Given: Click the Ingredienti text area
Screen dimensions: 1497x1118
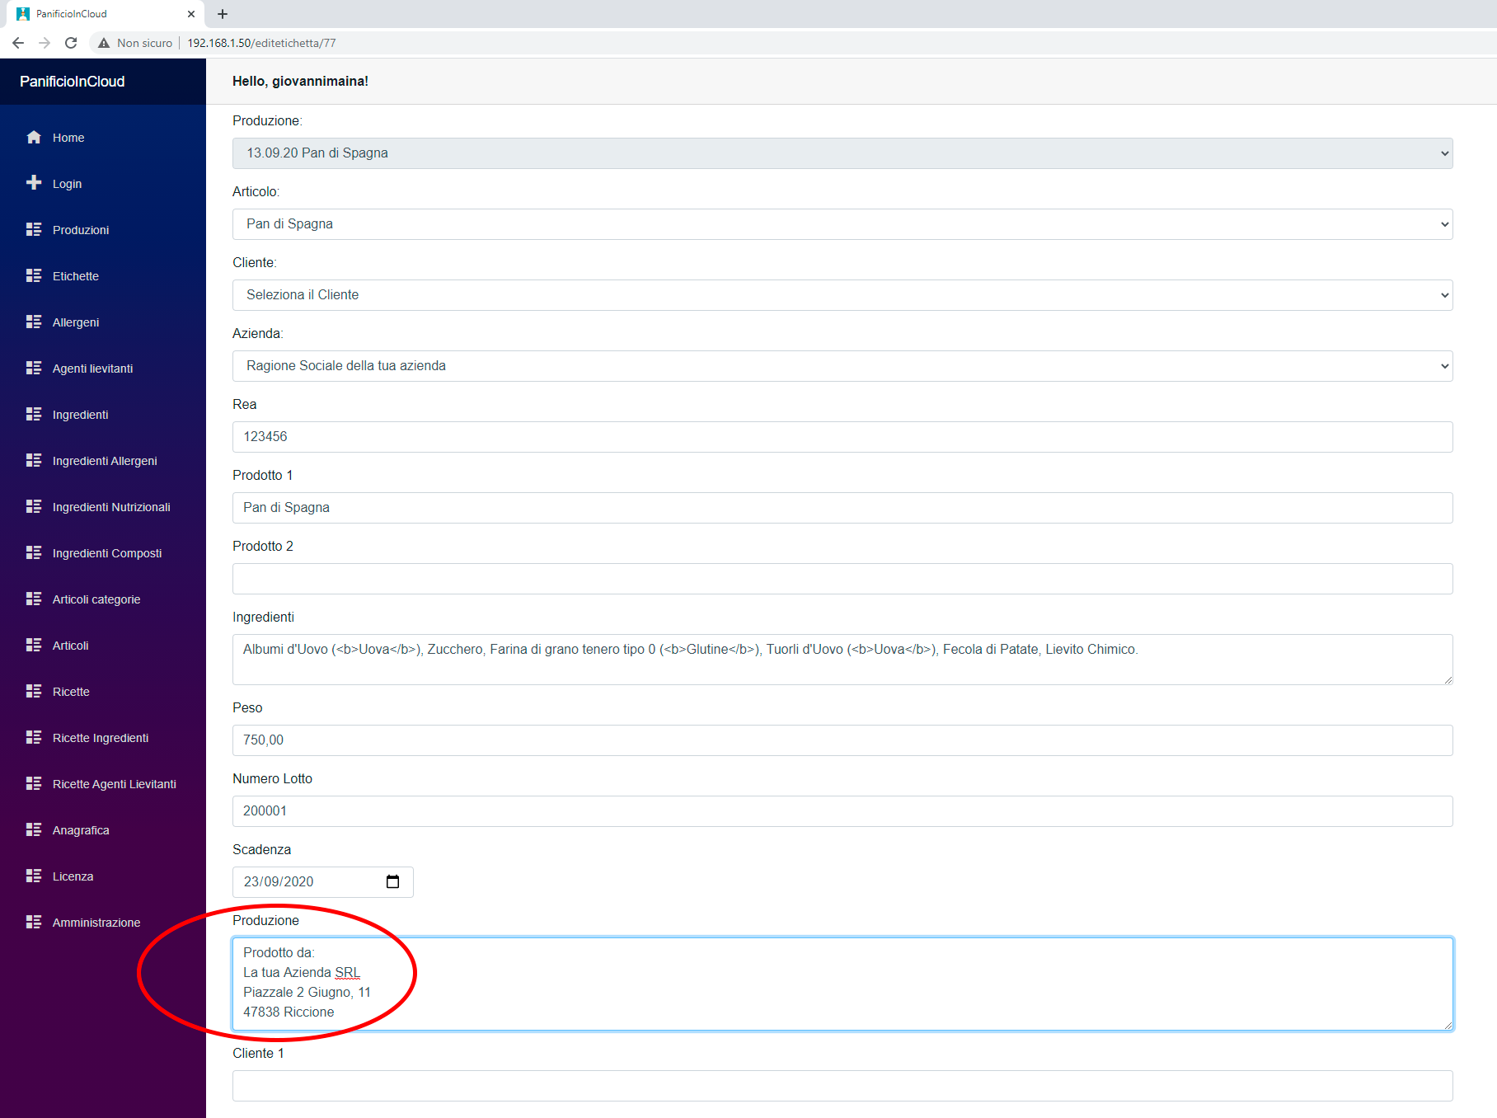Looking at the screenshot, I should coord(842,660).
